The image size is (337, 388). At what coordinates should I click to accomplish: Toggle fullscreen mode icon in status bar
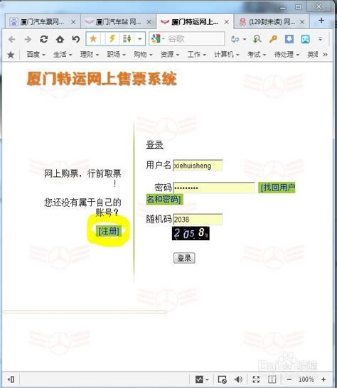pos(256,379)
